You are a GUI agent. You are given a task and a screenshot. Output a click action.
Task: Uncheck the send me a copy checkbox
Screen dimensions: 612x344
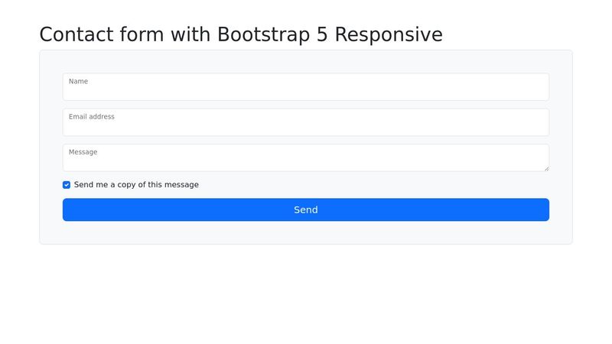coord(67,185)
